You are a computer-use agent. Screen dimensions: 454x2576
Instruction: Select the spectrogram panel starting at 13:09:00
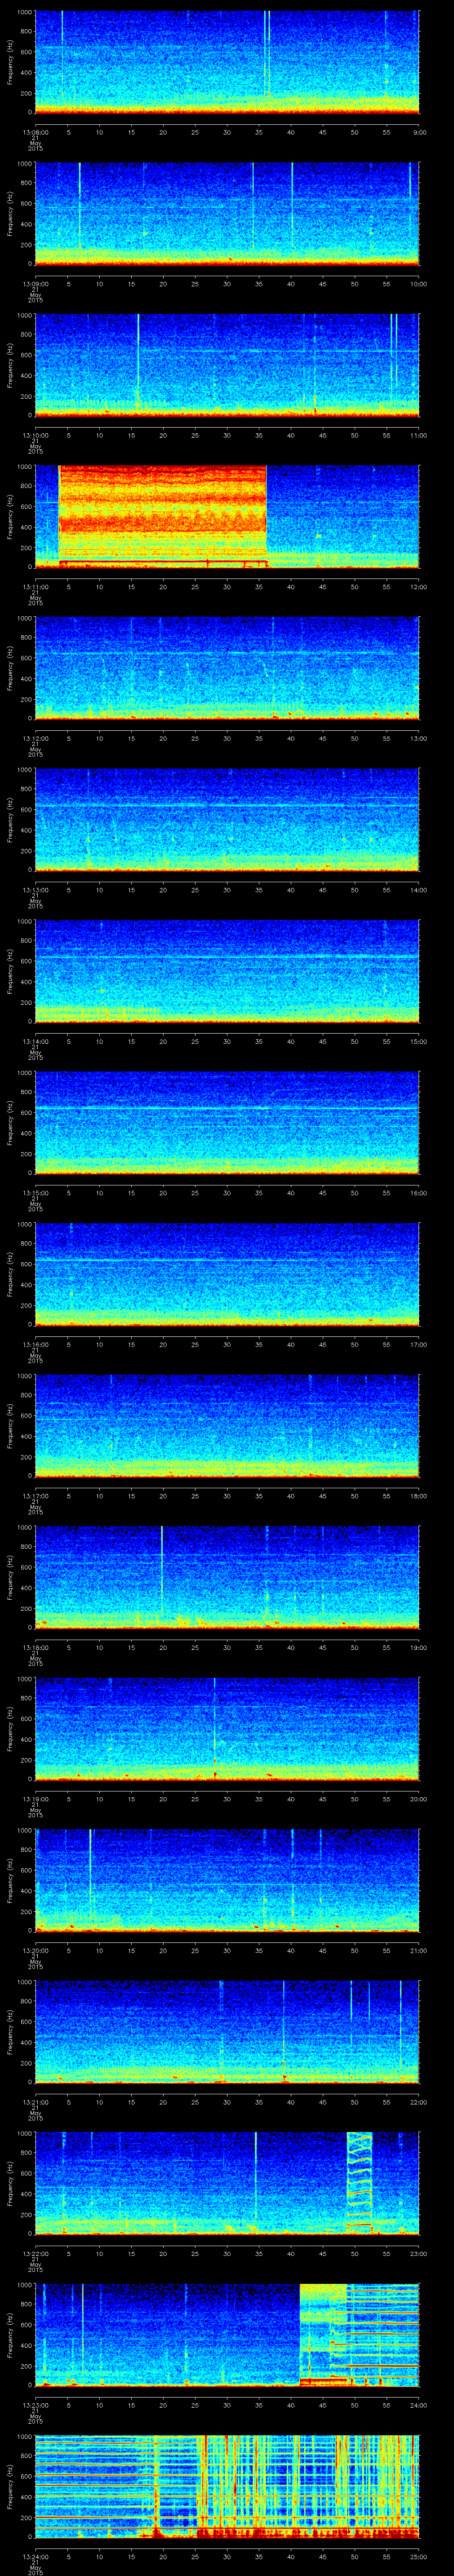227,214
